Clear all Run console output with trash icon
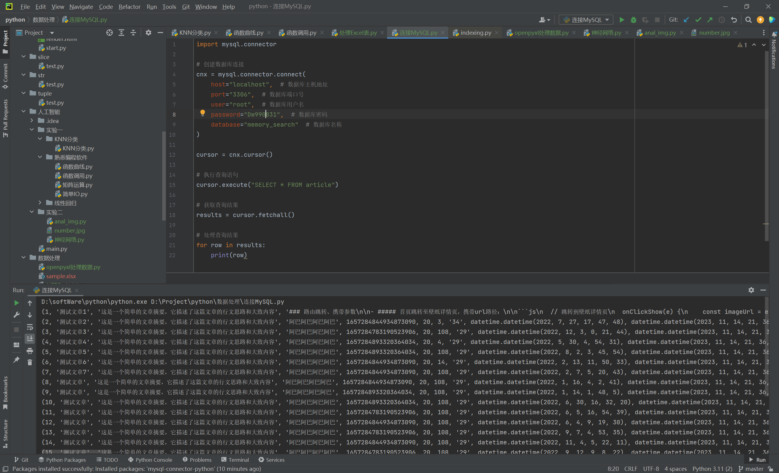Viewport: 779px width, 473px height. 30,362
